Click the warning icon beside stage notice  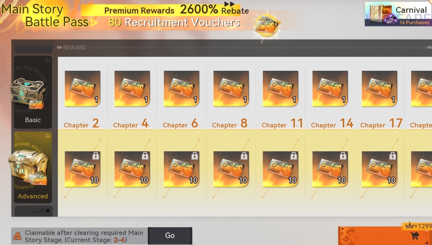click(x=17, y=236)
